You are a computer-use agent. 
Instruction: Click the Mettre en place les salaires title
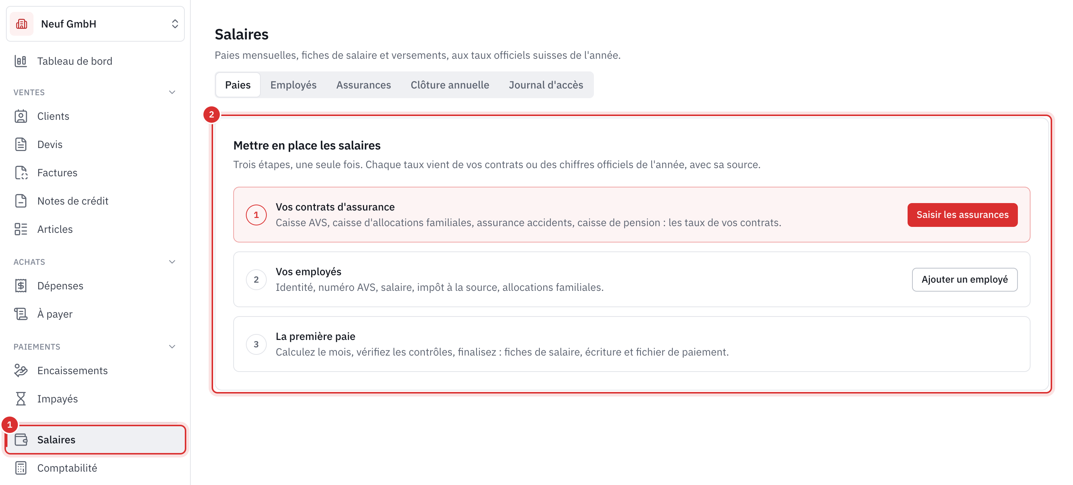point(307,145)
